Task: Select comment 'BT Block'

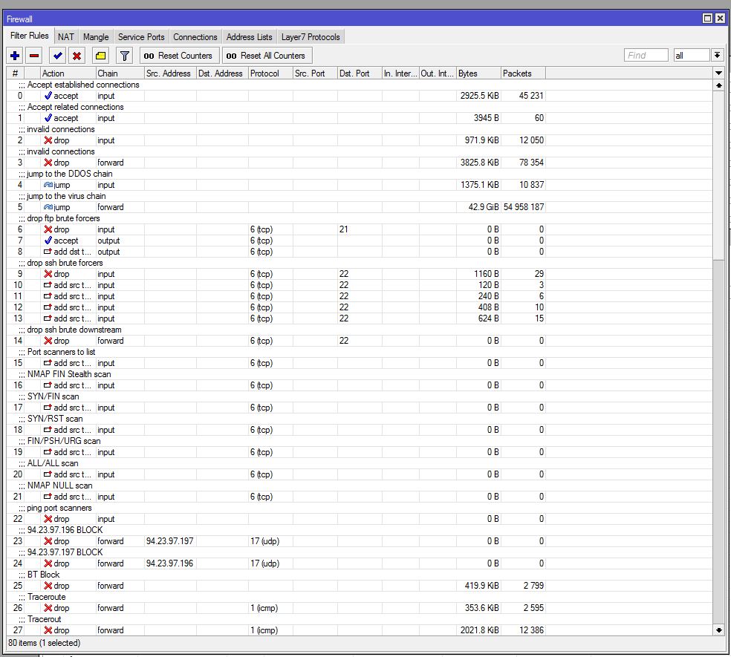Action: [x=43, y=575]
